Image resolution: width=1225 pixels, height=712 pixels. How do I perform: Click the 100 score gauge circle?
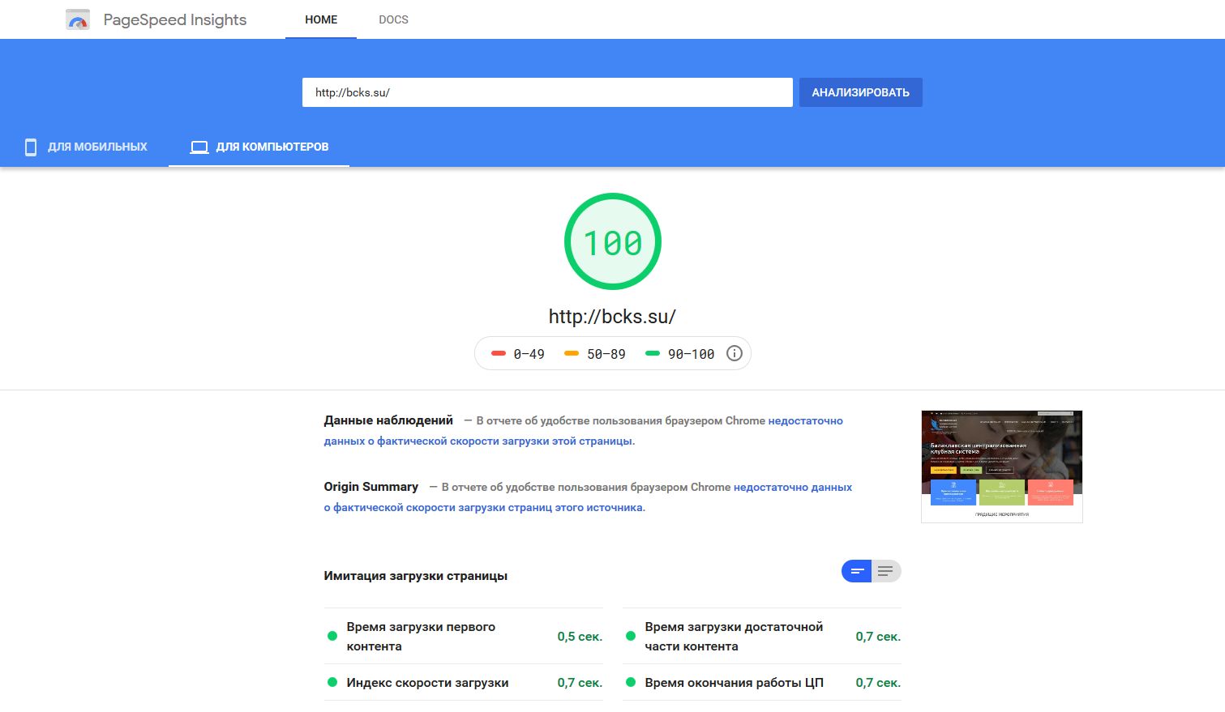tap(613, 241)
